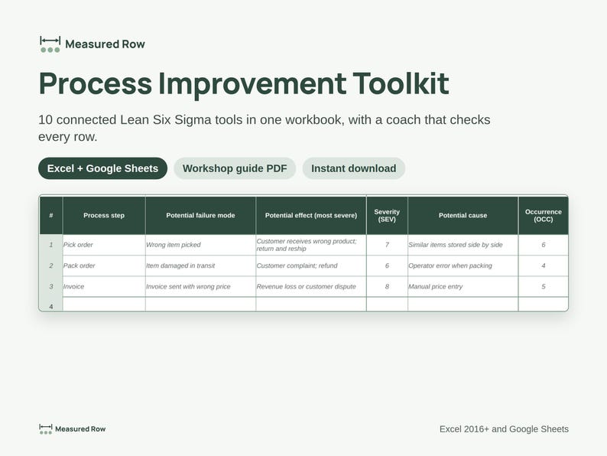The height and width of the screenshot is (456, 607).
Task: Select the Pick order cell
Action: [104, 245]
